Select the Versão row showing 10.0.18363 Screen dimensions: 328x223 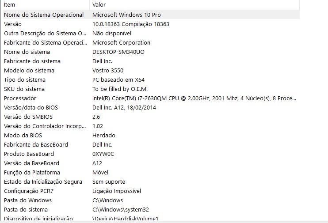click(151, 24)
